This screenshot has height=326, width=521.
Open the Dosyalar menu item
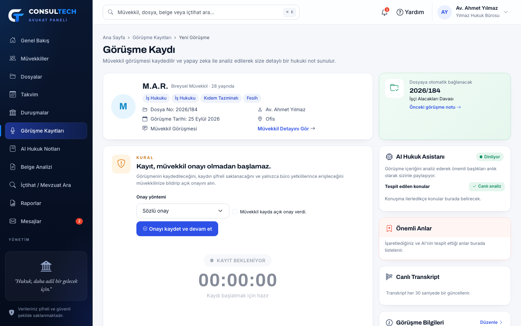click(x=46, y=76)
